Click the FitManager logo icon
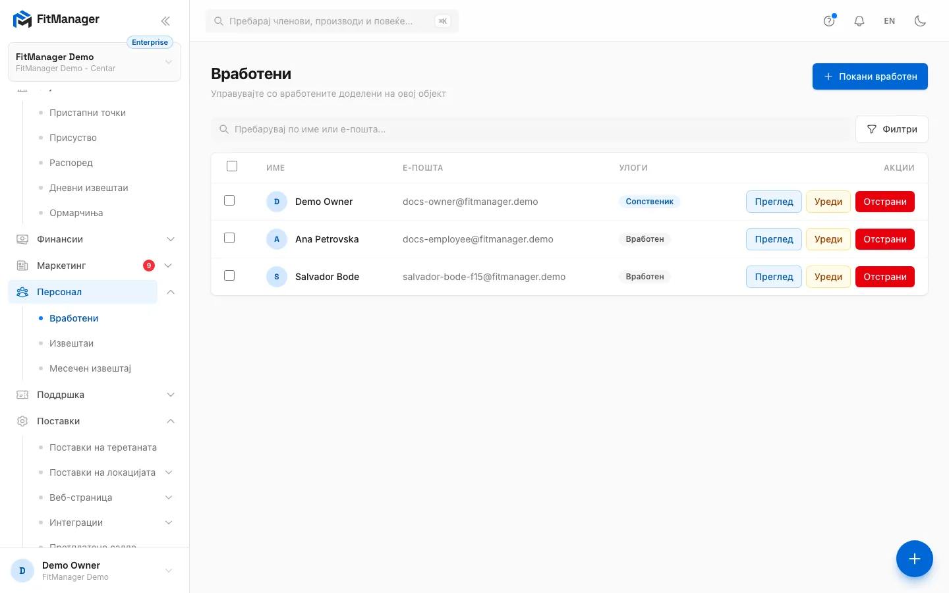 coord(22,20)
